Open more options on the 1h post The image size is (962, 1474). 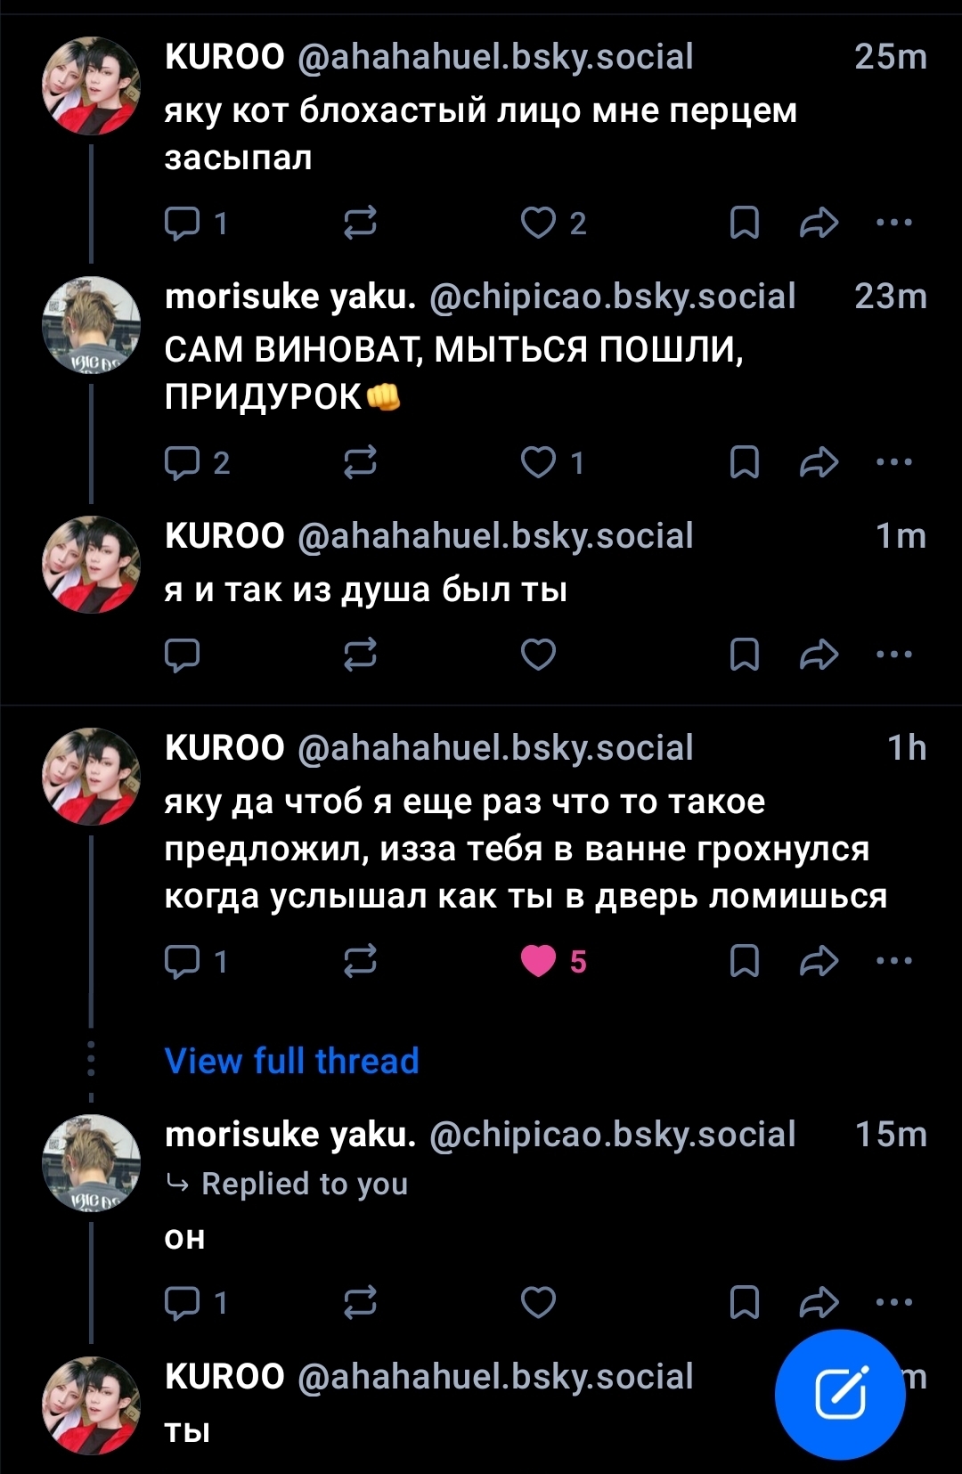893,961
